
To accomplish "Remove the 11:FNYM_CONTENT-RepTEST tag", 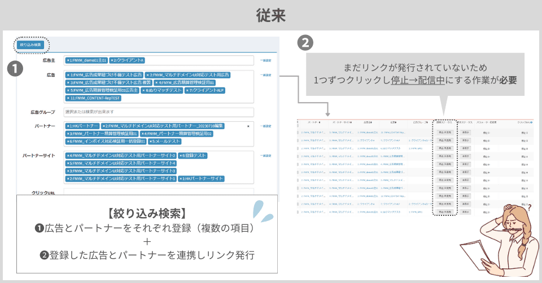I will pos(68,98).
